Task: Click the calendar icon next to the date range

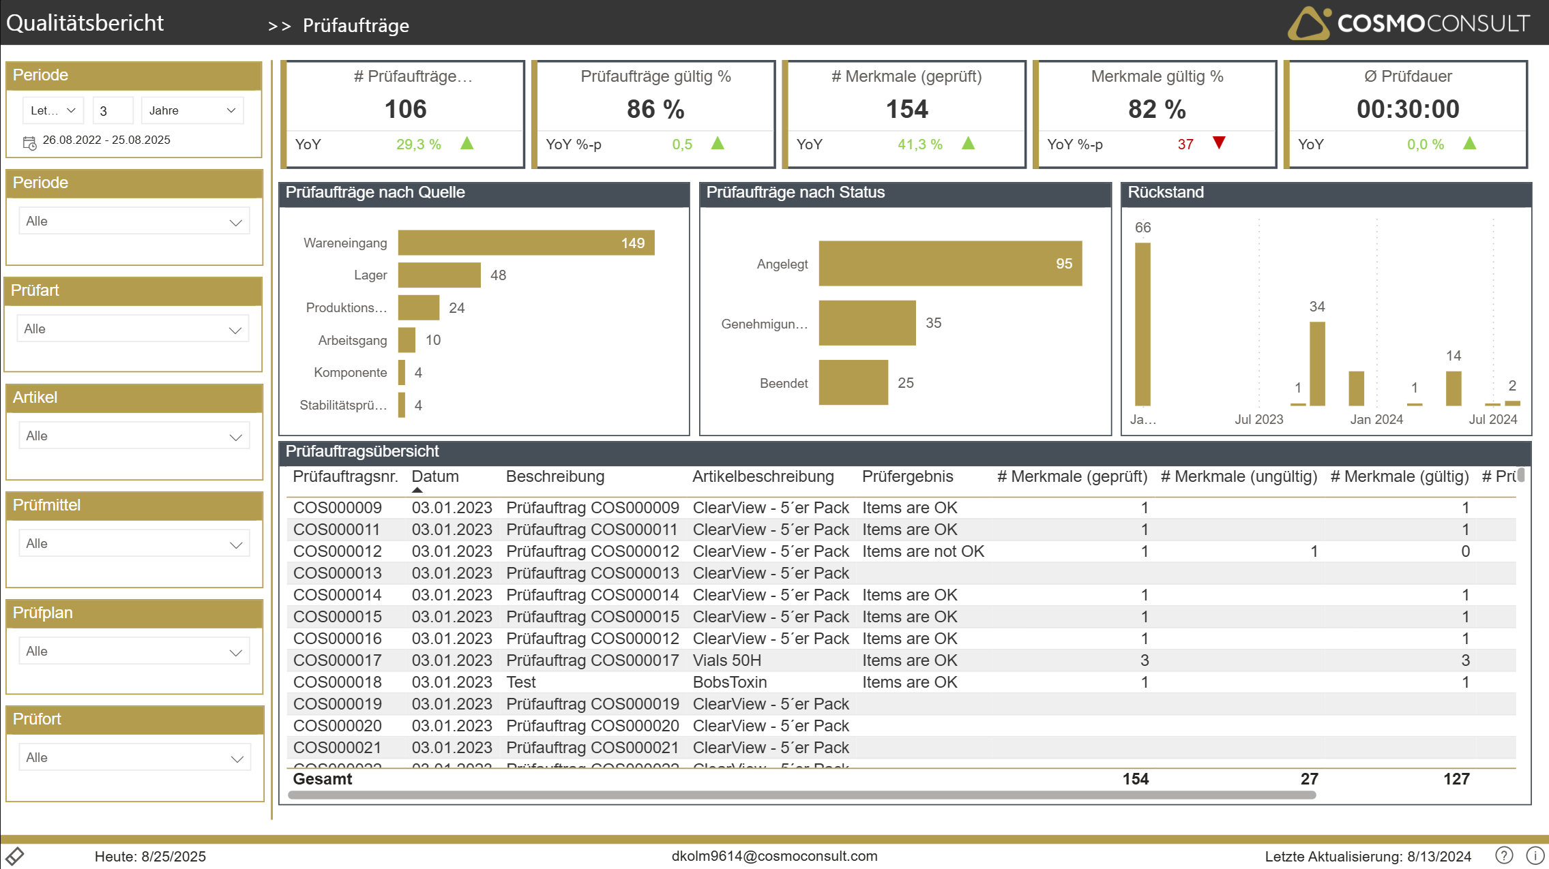Action: pyautogui.click(x=29, y=143)
